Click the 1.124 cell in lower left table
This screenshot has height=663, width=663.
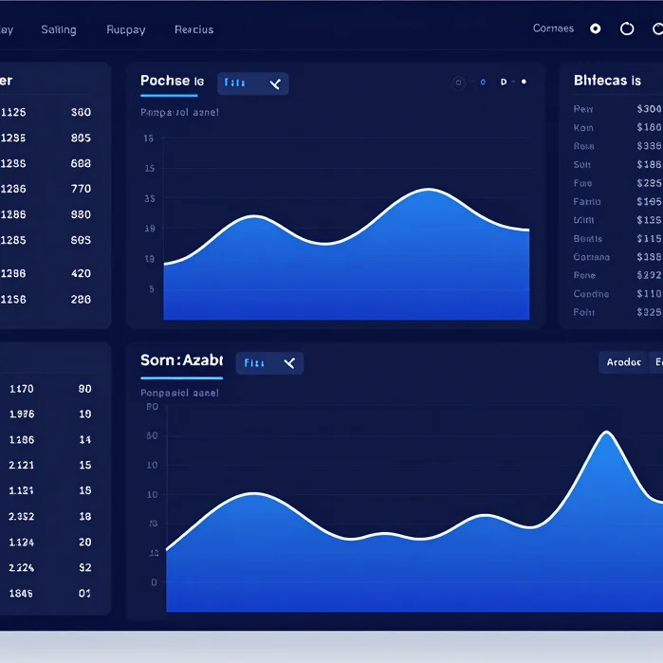pyautogui.click(x=21, y=543)
